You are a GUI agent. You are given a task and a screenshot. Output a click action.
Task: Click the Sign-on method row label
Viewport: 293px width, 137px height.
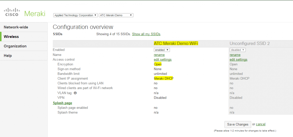click(69, 69)
